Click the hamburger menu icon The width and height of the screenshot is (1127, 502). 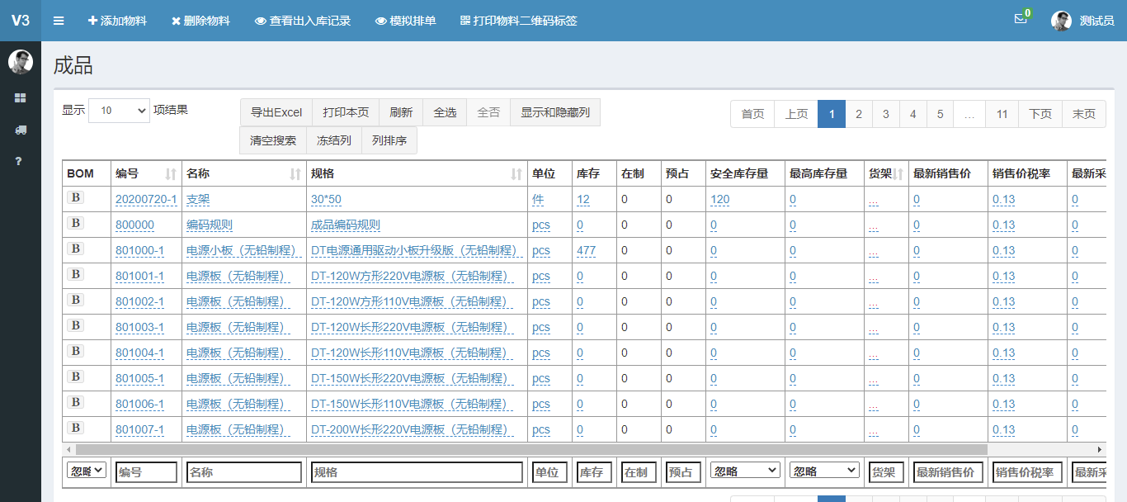coord(59,21)
